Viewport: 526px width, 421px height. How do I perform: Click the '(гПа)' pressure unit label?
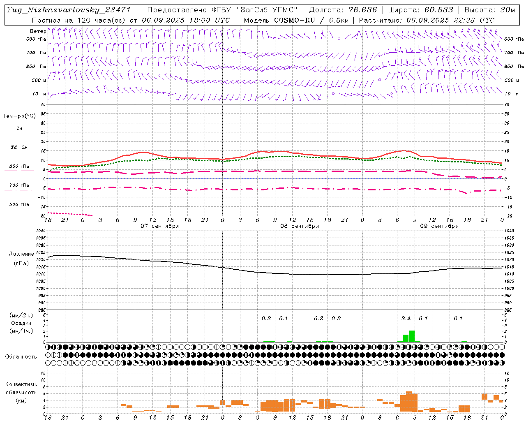pos(21,264)
